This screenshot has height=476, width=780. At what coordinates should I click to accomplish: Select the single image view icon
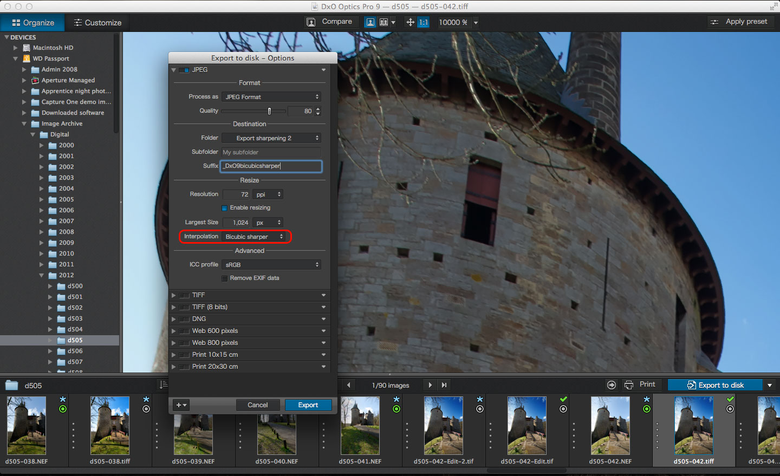coord(370,22)
